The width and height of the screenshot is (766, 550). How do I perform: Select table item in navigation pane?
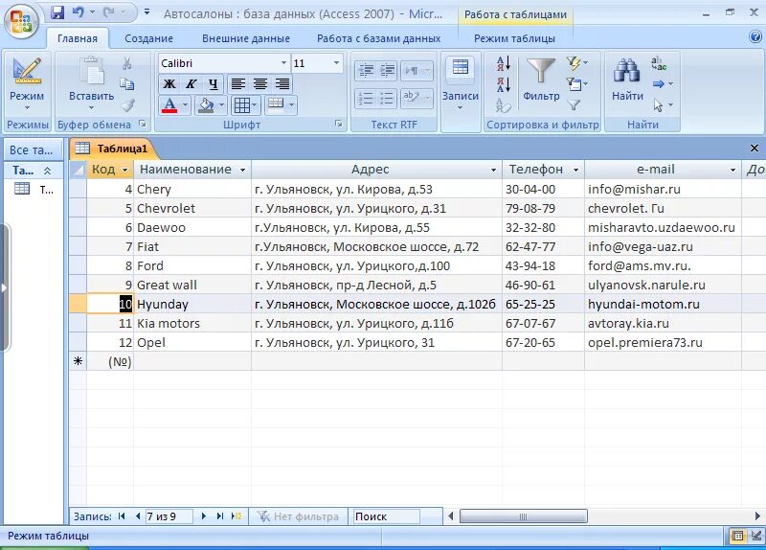tap(34, 189)
